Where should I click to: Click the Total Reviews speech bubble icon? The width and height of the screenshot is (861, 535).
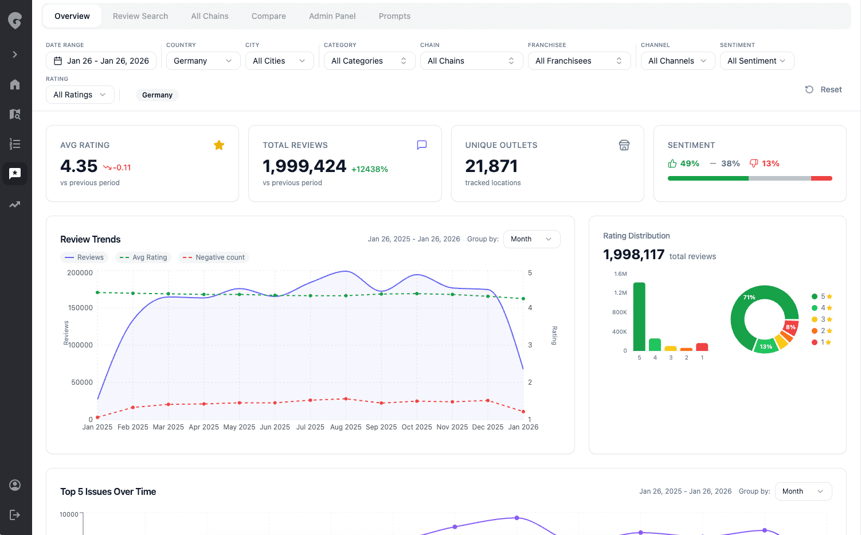[422, 145]
